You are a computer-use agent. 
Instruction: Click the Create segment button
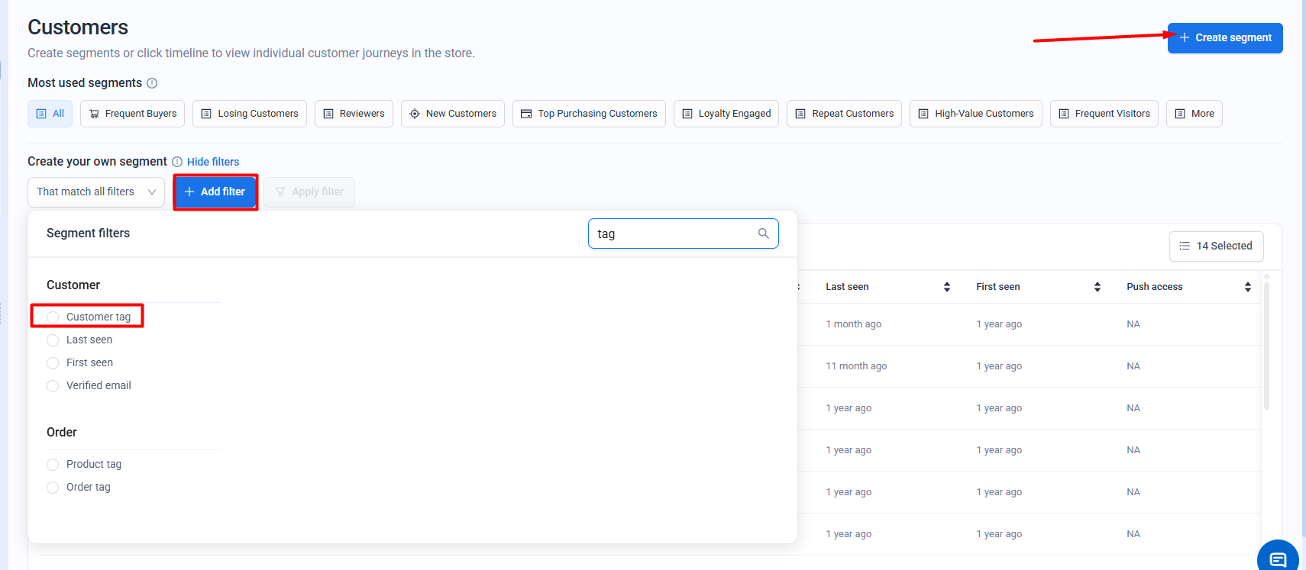(x=1224, y=38)
